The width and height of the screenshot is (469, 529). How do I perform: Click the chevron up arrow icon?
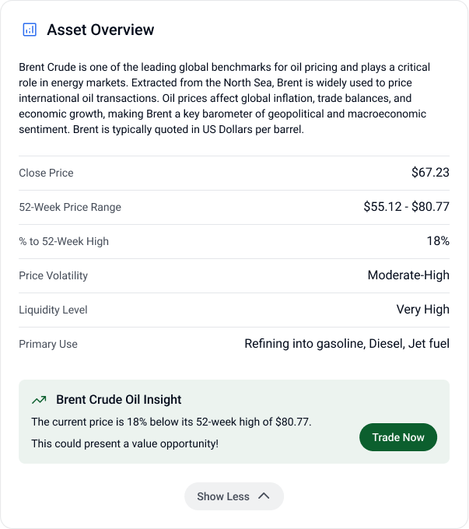[x=264, y=496]
